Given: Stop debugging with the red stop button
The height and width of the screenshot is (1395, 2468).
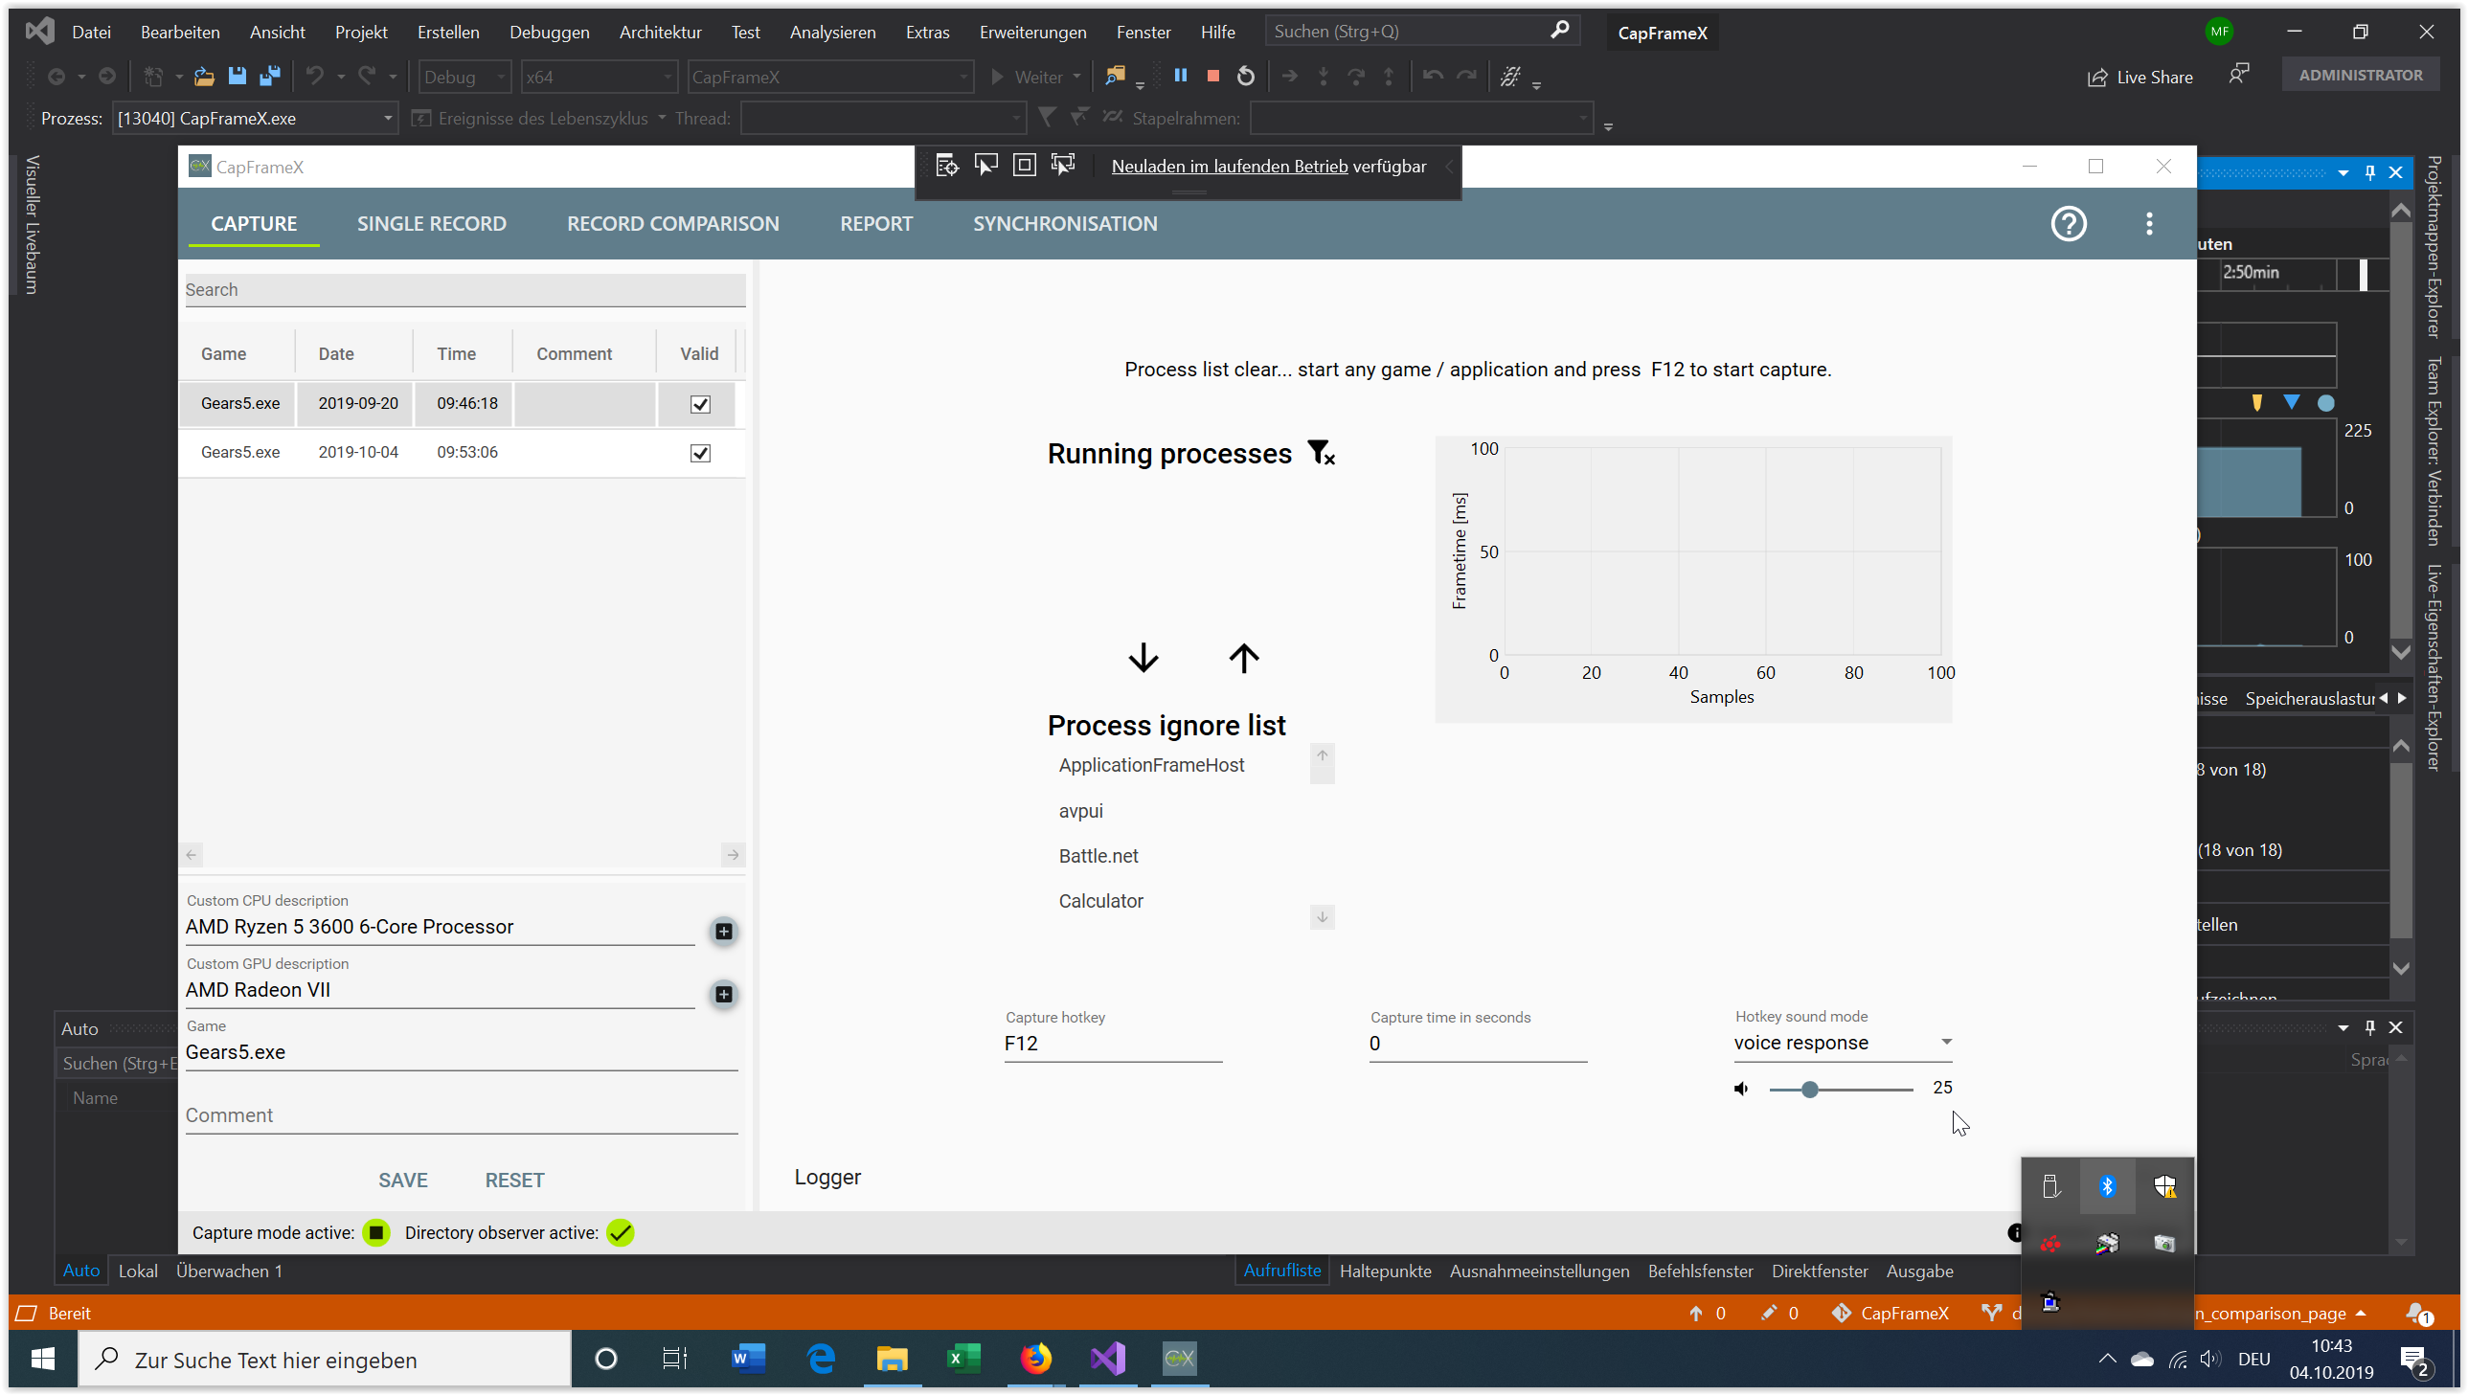Looking at the screenshot, I should click(x=1212, y=77).
